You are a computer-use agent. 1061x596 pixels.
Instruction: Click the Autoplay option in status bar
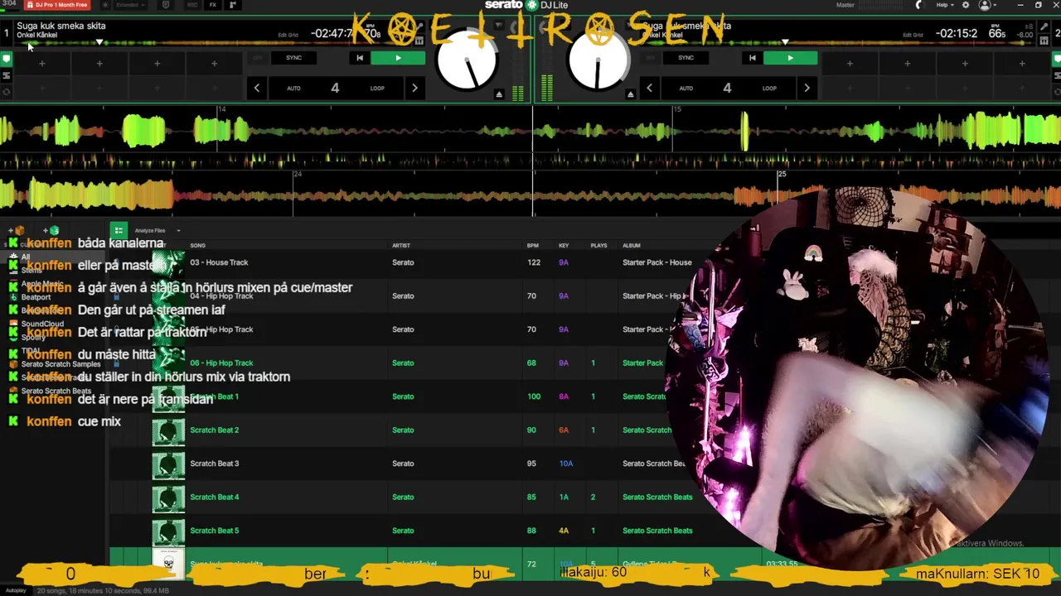(x=14, y=591)
